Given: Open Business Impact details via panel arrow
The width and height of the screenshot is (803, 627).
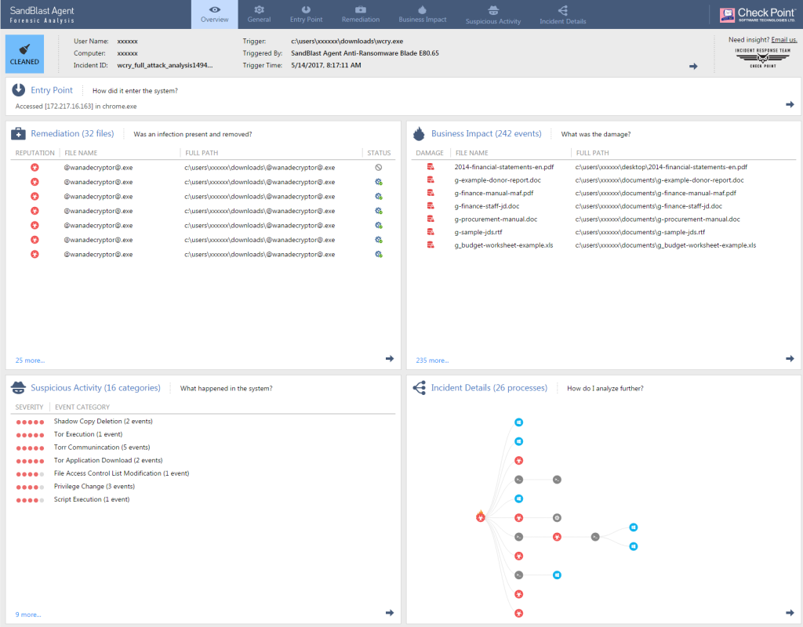Looking at the screenshot, I should (x=790, y=359).
